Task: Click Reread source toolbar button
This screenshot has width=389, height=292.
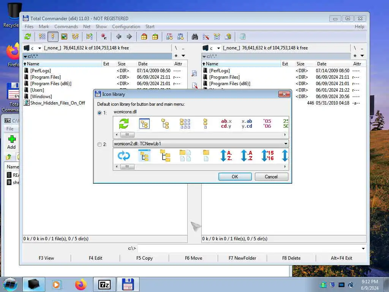Action: pos(28,37)
